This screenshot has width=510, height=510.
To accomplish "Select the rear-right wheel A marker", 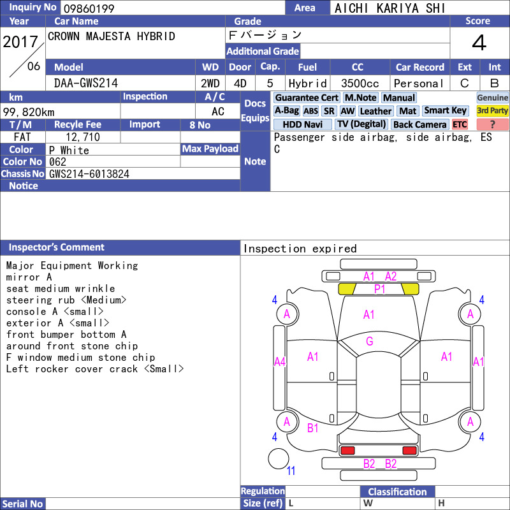I will [x=470, y=422].
